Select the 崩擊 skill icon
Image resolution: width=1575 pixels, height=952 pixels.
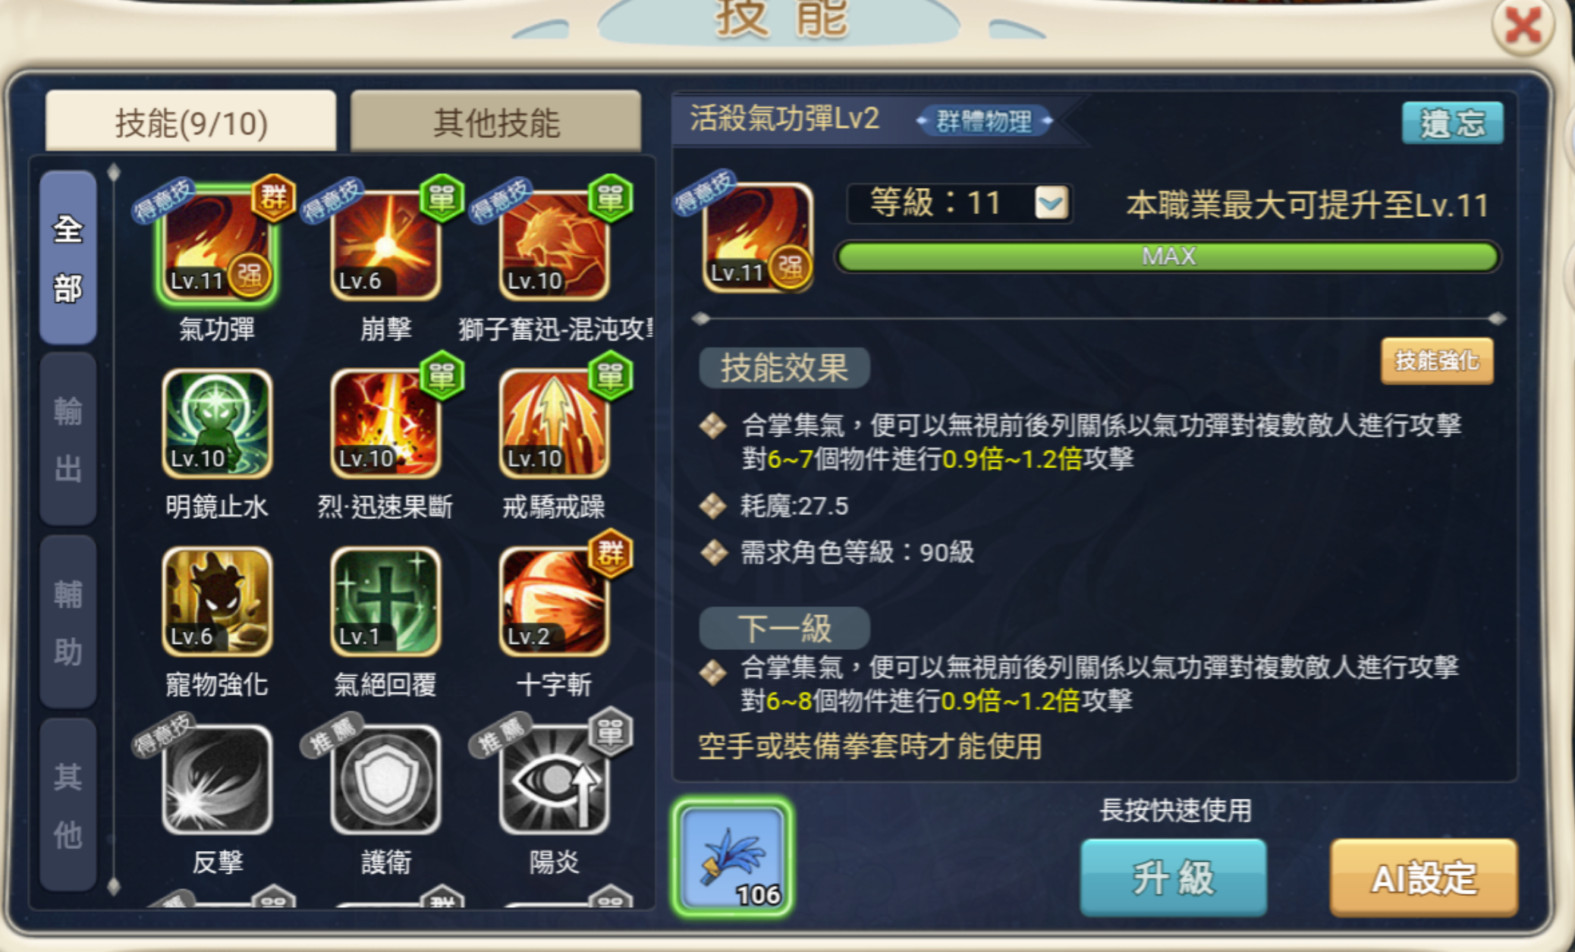tap(385, 245)
